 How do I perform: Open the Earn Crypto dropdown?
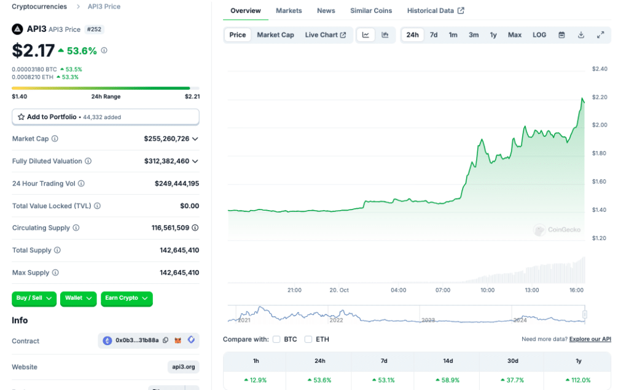127,298
